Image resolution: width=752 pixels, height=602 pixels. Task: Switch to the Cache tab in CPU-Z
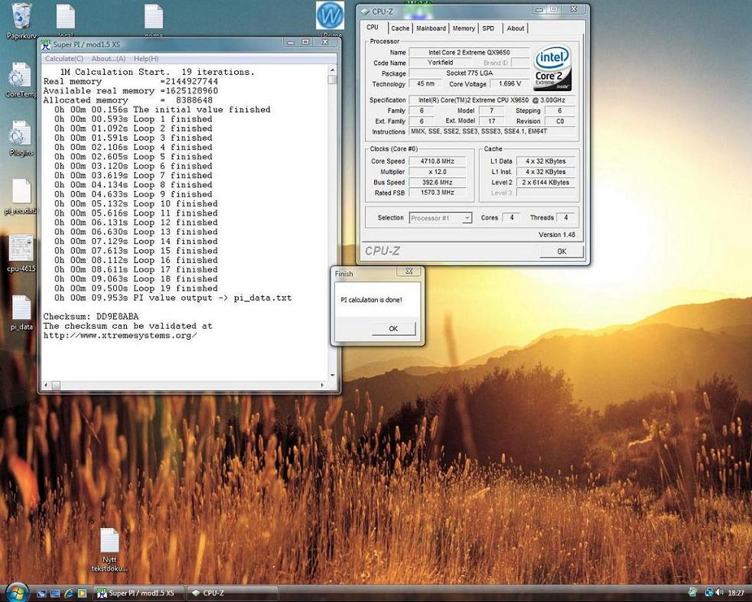400,28
